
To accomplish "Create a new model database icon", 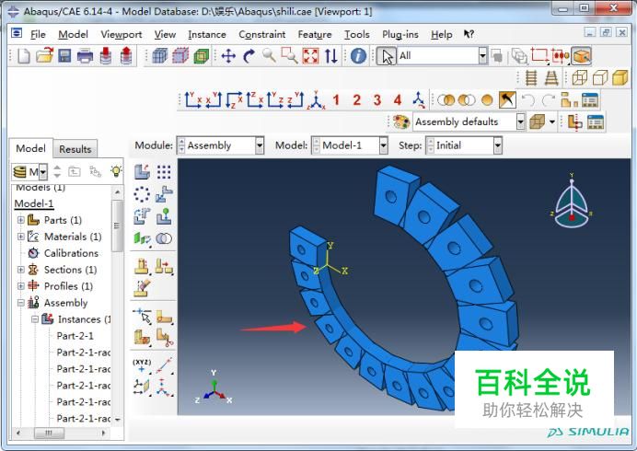I will 24,55.
